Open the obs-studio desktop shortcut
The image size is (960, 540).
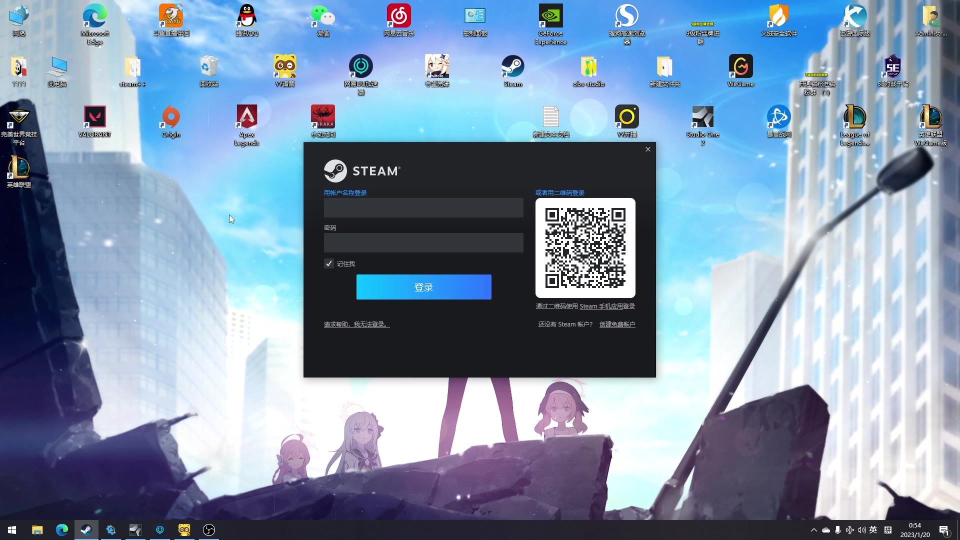[588, 67]
